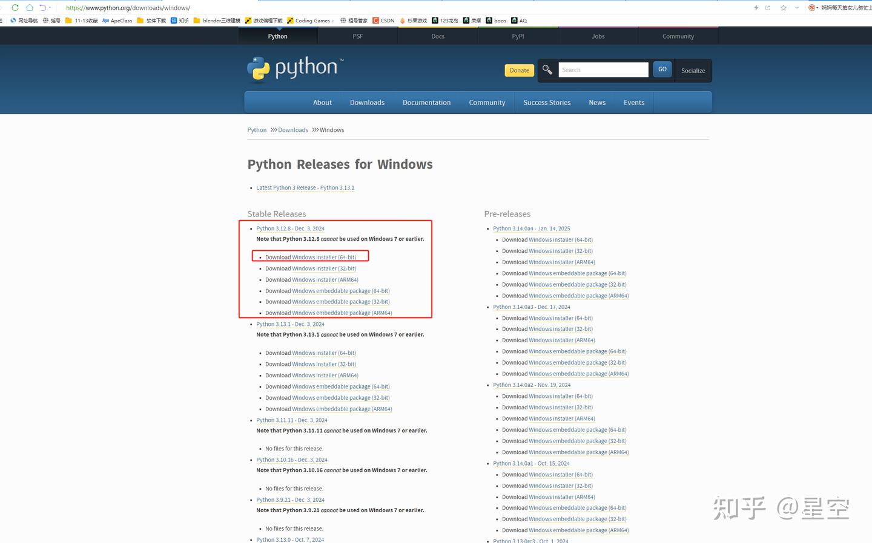The image size is (872, 543).
Task: Open the 游戏编程下载 bookmark
Action: click(x=263, y=21)
